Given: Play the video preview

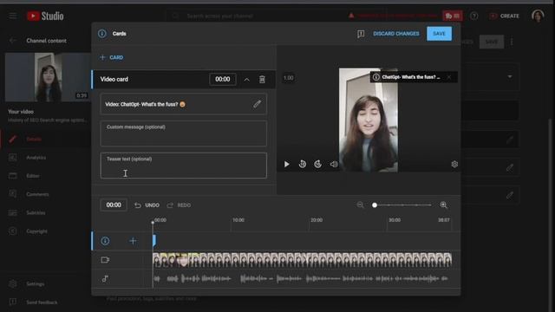Looking at the screenshot, I should pyautogui.click(x=287, y=164).
